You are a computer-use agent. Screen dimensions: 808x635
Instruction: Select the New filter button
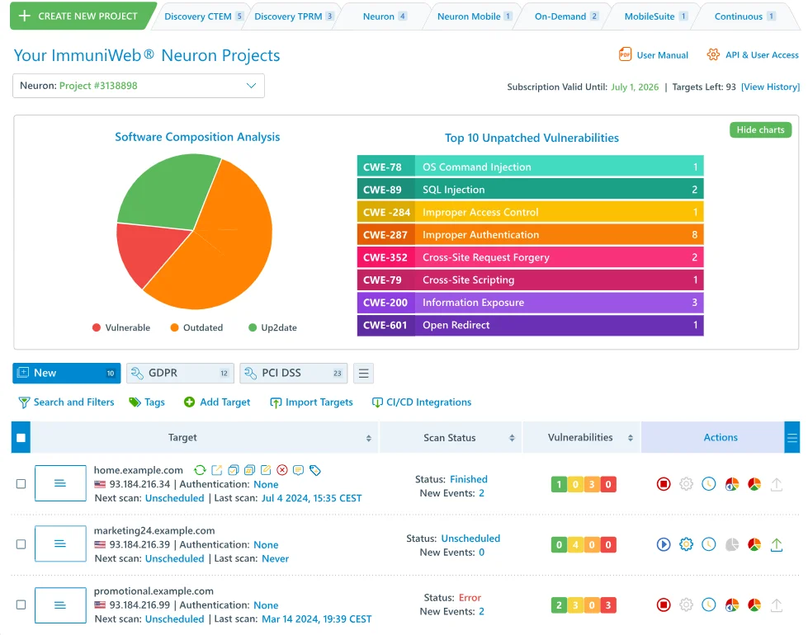[67, 374]
